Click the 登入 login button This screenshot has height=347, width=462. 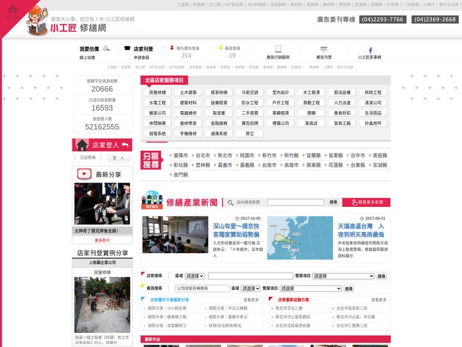(118, 158)
